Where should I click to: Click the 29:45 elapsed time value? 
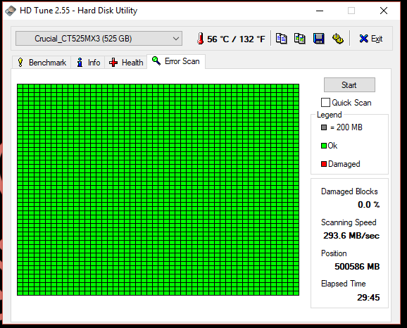(x=368, y=297)
